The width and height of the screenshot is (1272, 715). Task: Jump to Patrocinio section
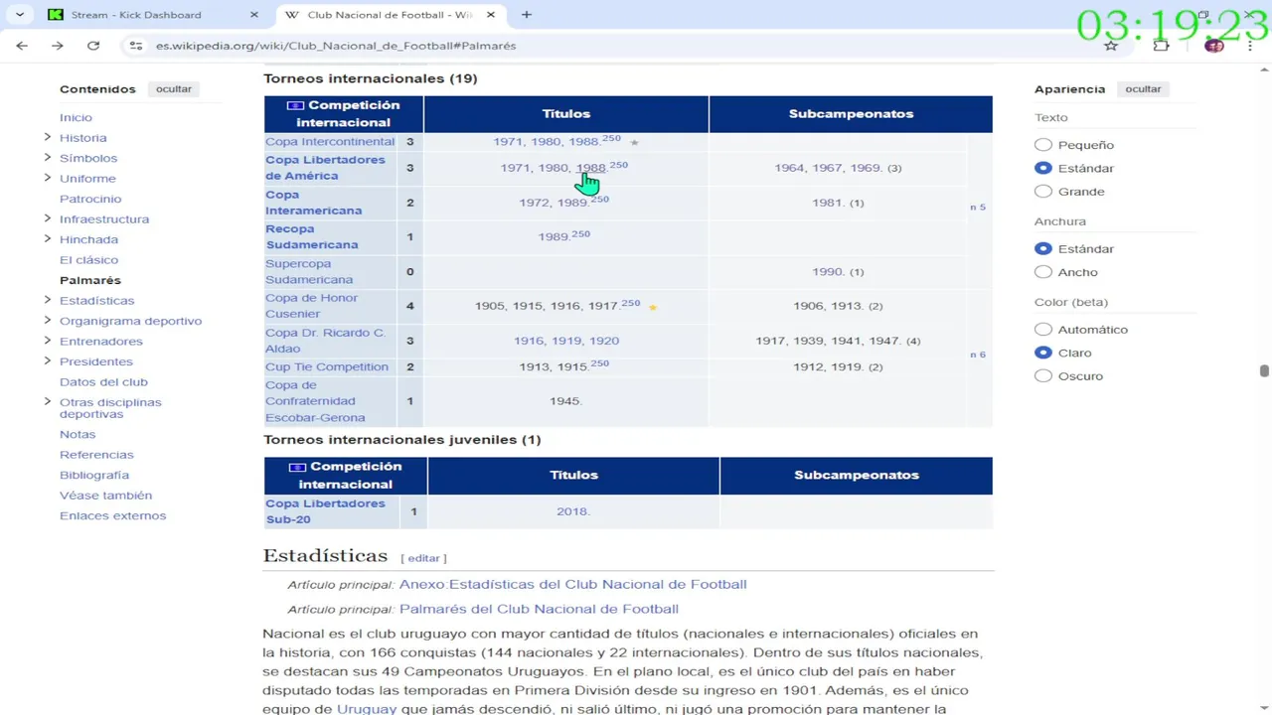[90, 199]
